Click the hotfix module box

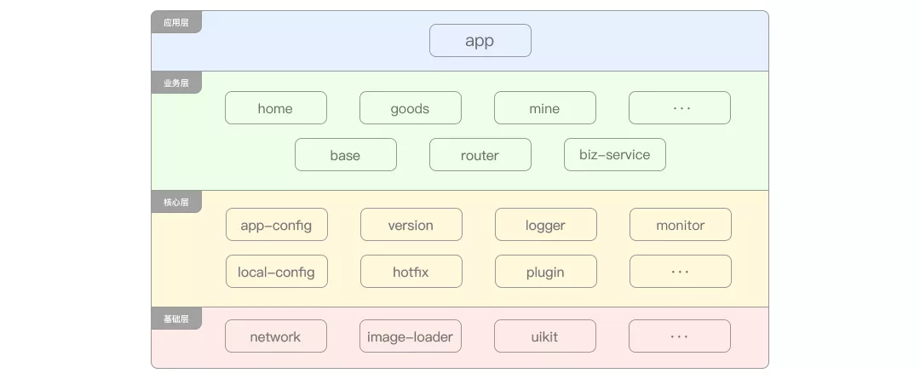(411, 272)
